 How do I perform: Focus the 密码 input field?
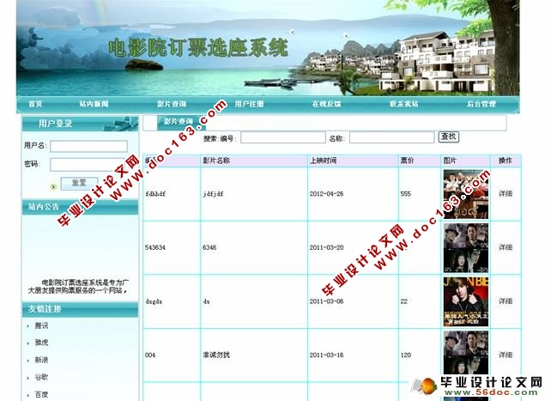coord(88,165)
